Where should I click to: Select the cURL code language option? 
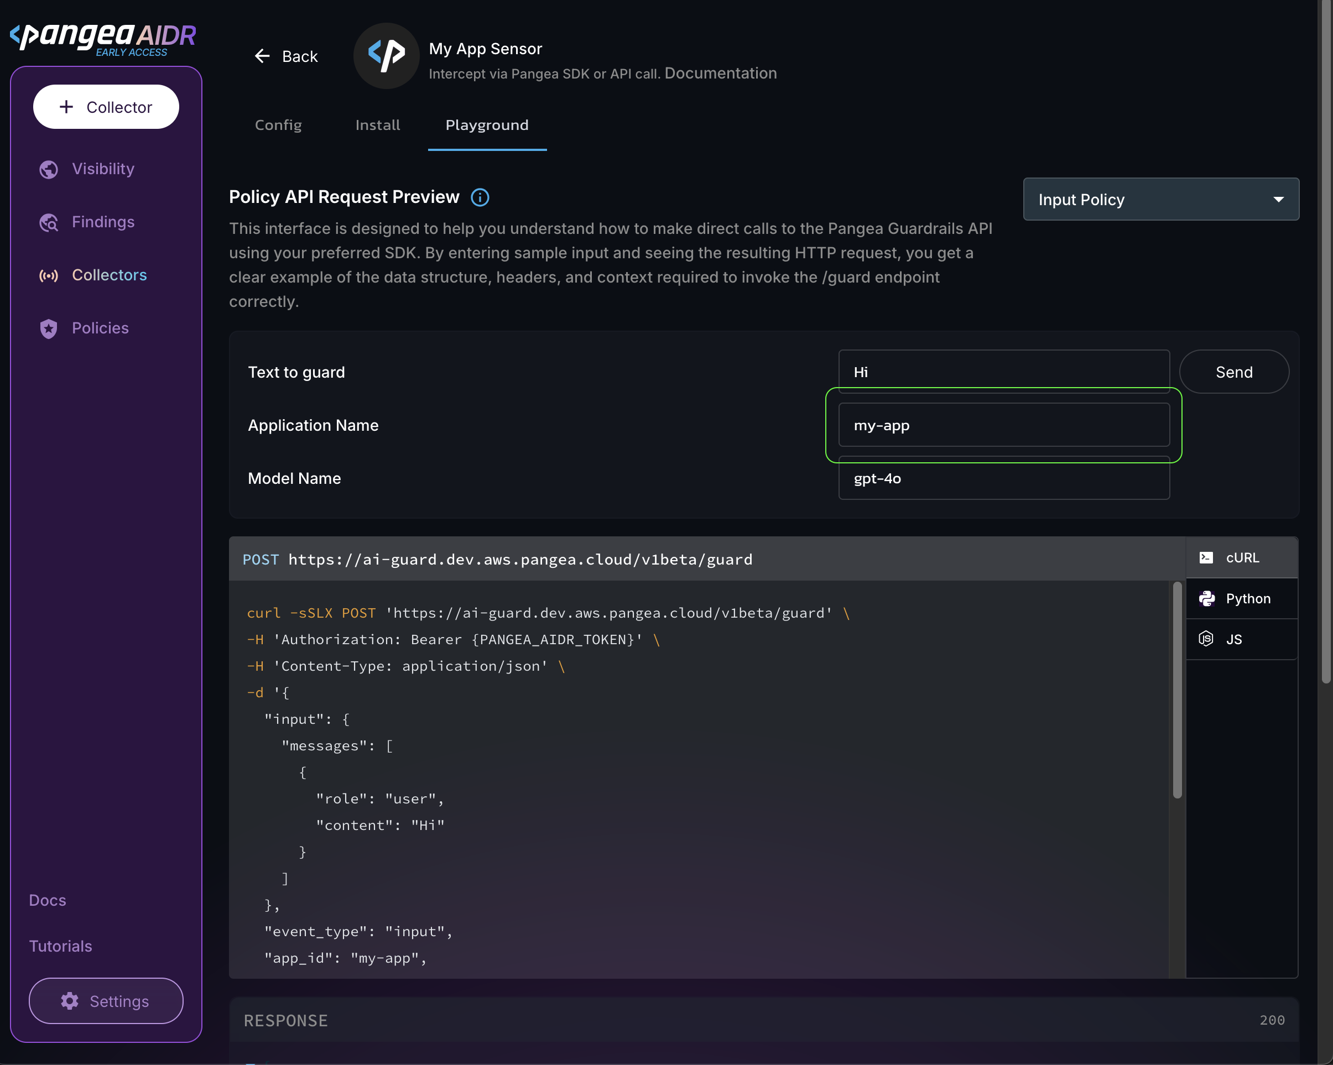(1242, 557)
